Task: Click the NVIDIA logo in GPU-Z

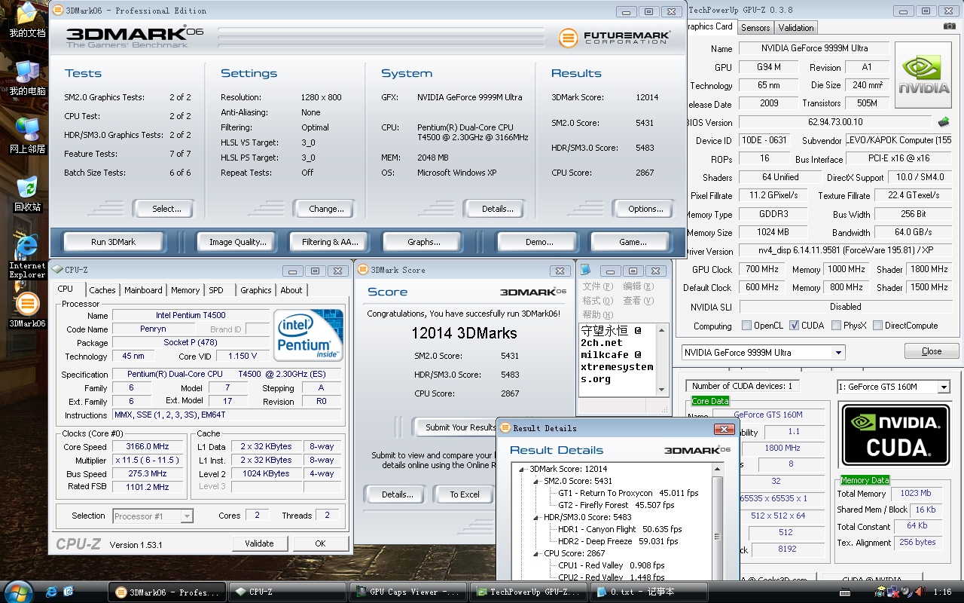Action: coord(923,73)
